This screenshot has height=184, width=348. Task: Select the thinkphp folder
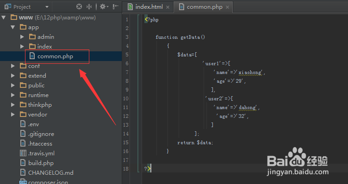tap(40, 105)
